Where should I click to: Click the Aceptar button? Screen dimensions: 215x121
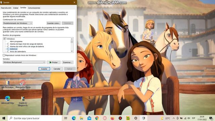(44, 69)
